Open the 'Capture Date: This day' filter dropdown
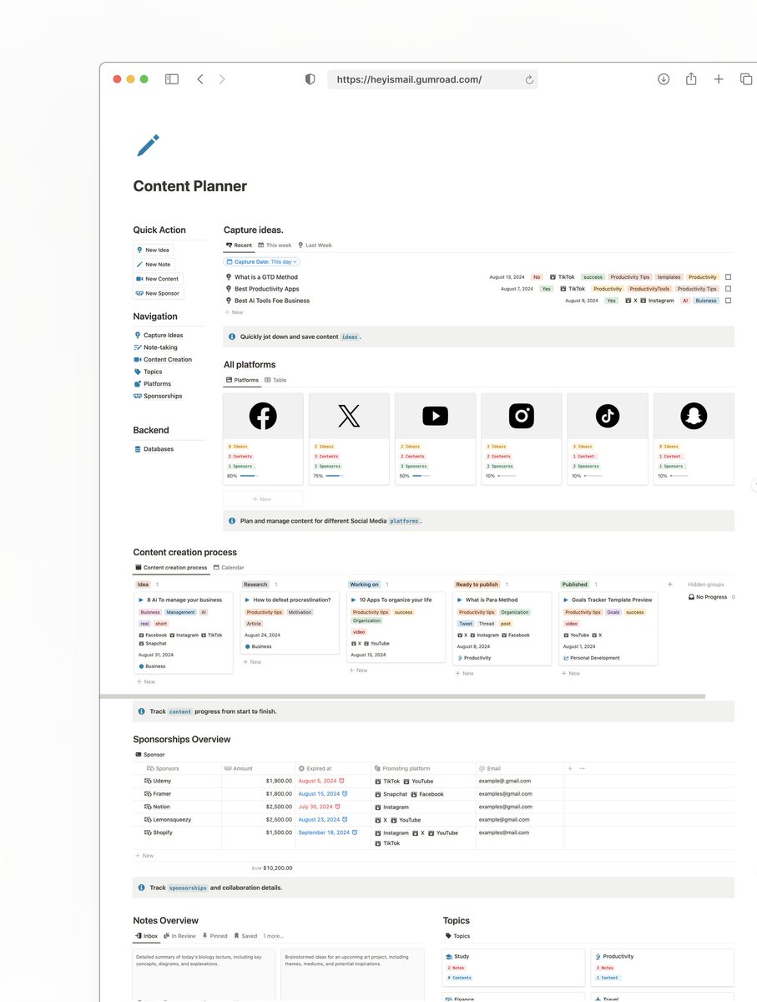The image size is (757, 1002). pyautogui.click(x=262, y=262)
